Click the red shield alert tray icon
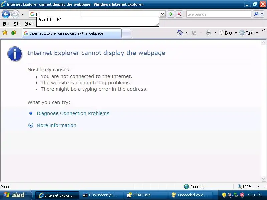 tap(242, 195)
